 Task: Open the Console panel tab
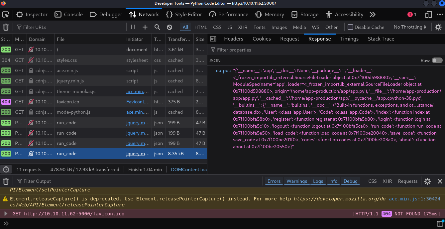[69, 15]
